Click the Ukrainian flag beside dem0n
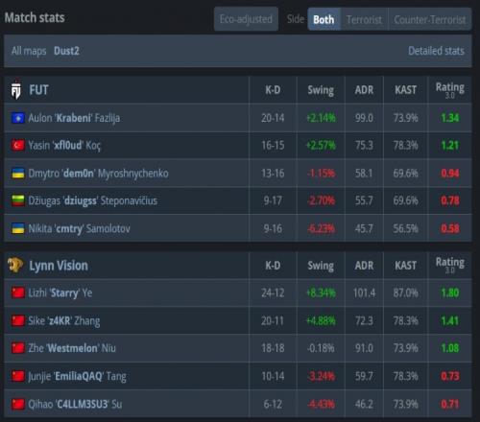 (18, 173)
